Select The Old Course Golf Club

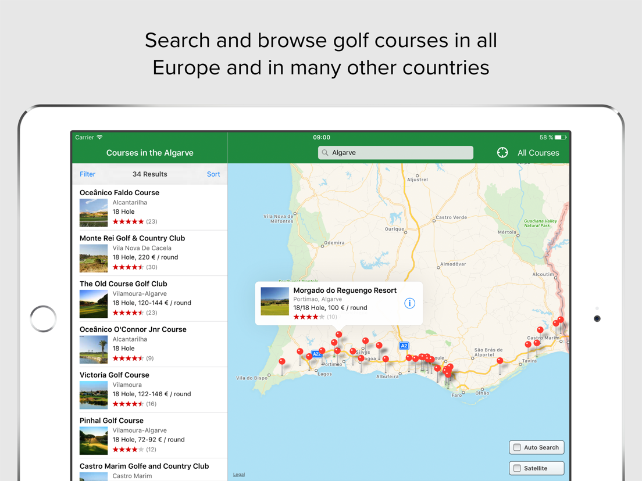(150, 299)
